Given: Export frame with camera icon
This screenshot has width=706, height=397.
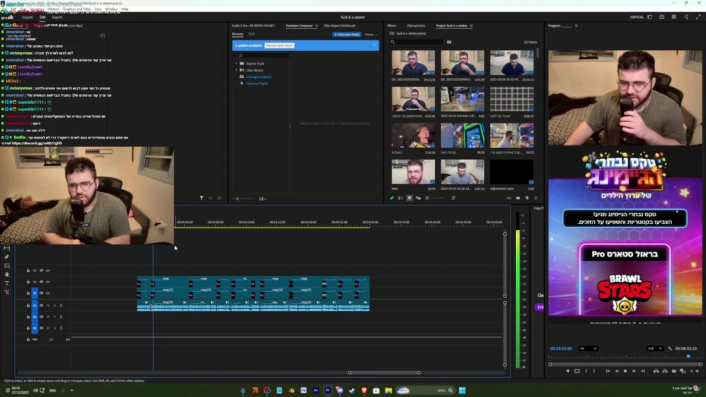Looking at the screenshot, I should point(673,371).
